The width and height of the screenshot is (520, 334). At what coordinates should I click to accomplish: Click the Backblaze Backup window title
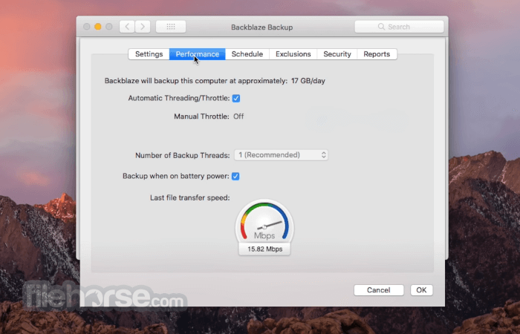[262, 27]
